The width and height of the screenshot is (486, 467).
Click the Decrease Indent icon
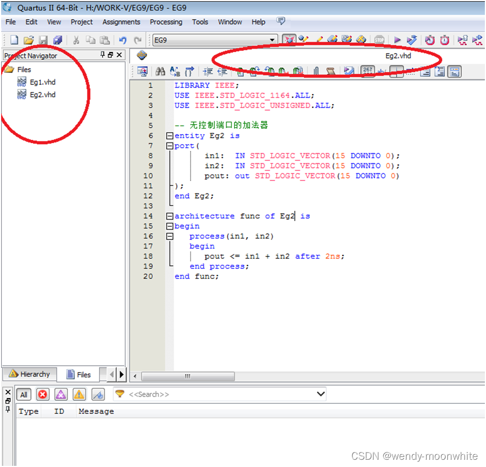[222, 72]
